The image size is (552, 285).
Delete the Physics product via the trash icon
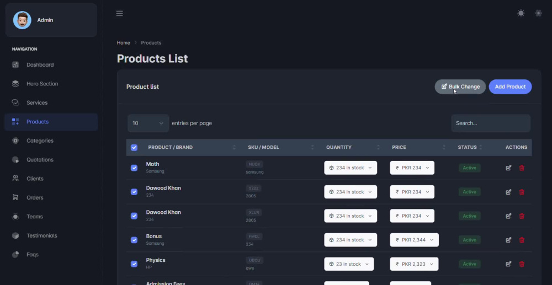pos(522,264)
